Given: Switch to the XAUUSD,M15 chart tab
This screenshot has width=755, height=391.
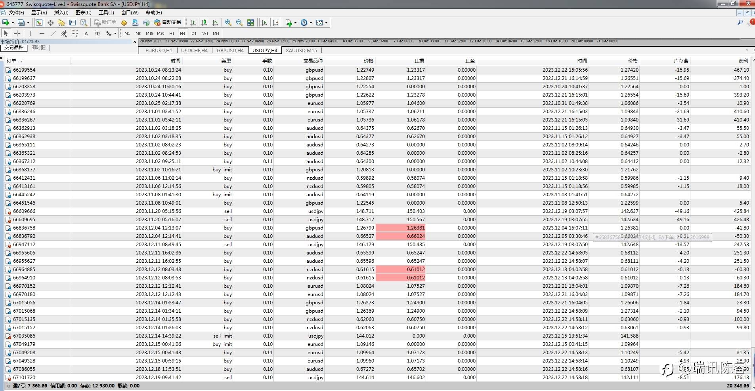Looking at the screenshot, I should click(x=301, y=50).
